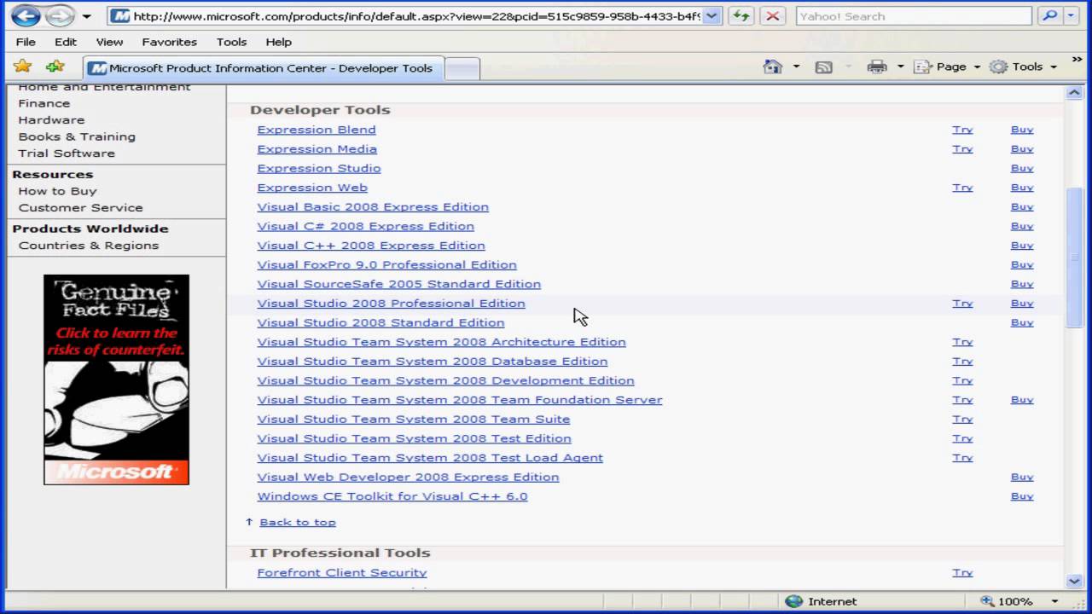This screenshot has width=1092, height=614.
Task: Open Windows CE Toolkit for Visual C++ 6.0
Action: 392,496
